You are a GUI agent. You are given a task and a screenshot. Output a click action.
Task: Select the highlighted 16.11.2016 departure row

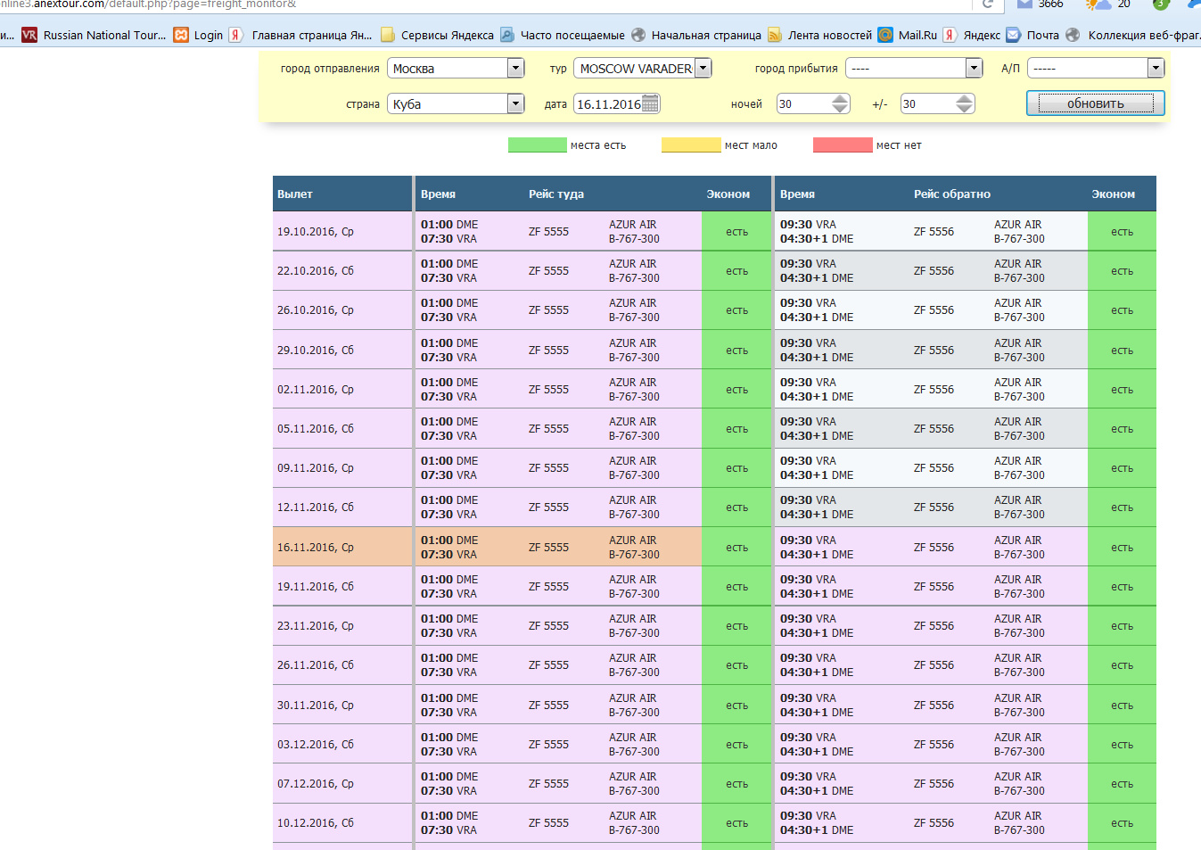coord(342,547)
